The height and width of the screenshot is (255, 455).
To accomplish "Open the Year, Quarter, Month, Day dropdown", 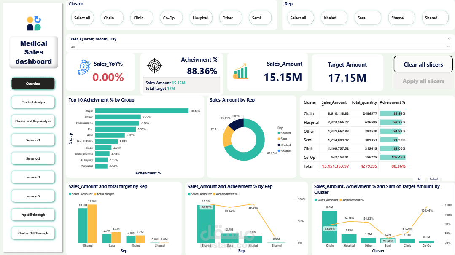I will click(x=449, y=38).
